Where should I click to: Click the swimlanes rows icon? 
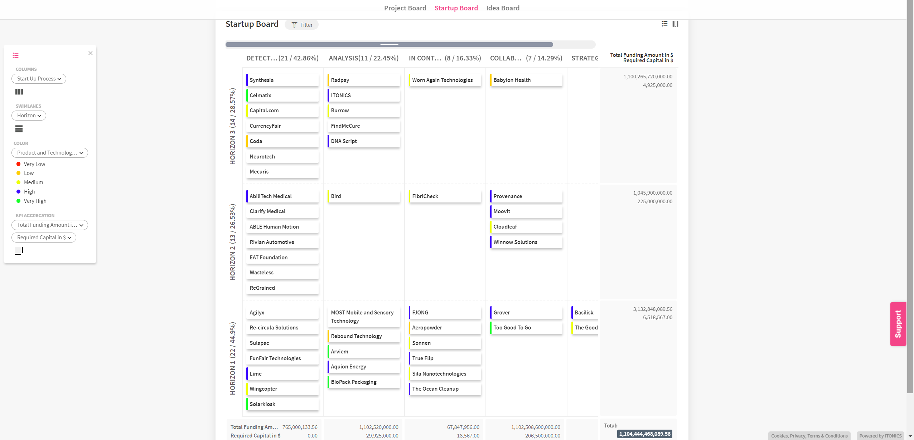(x=19, y=129)
